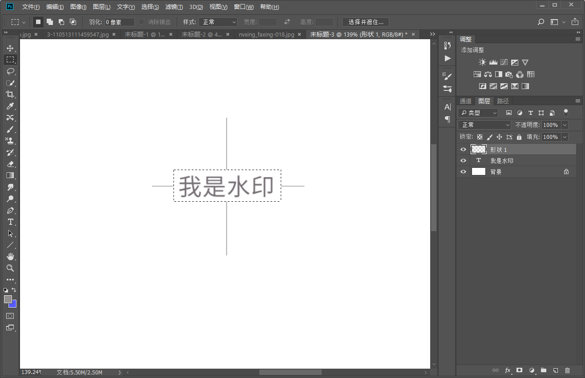The height and width of the screenshot is (378, 585).
Task: Open the 文件(F) menu
Action: [x=31, y=7]
